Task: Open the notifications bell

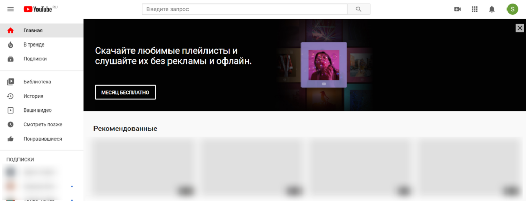Action: point(492,9)
